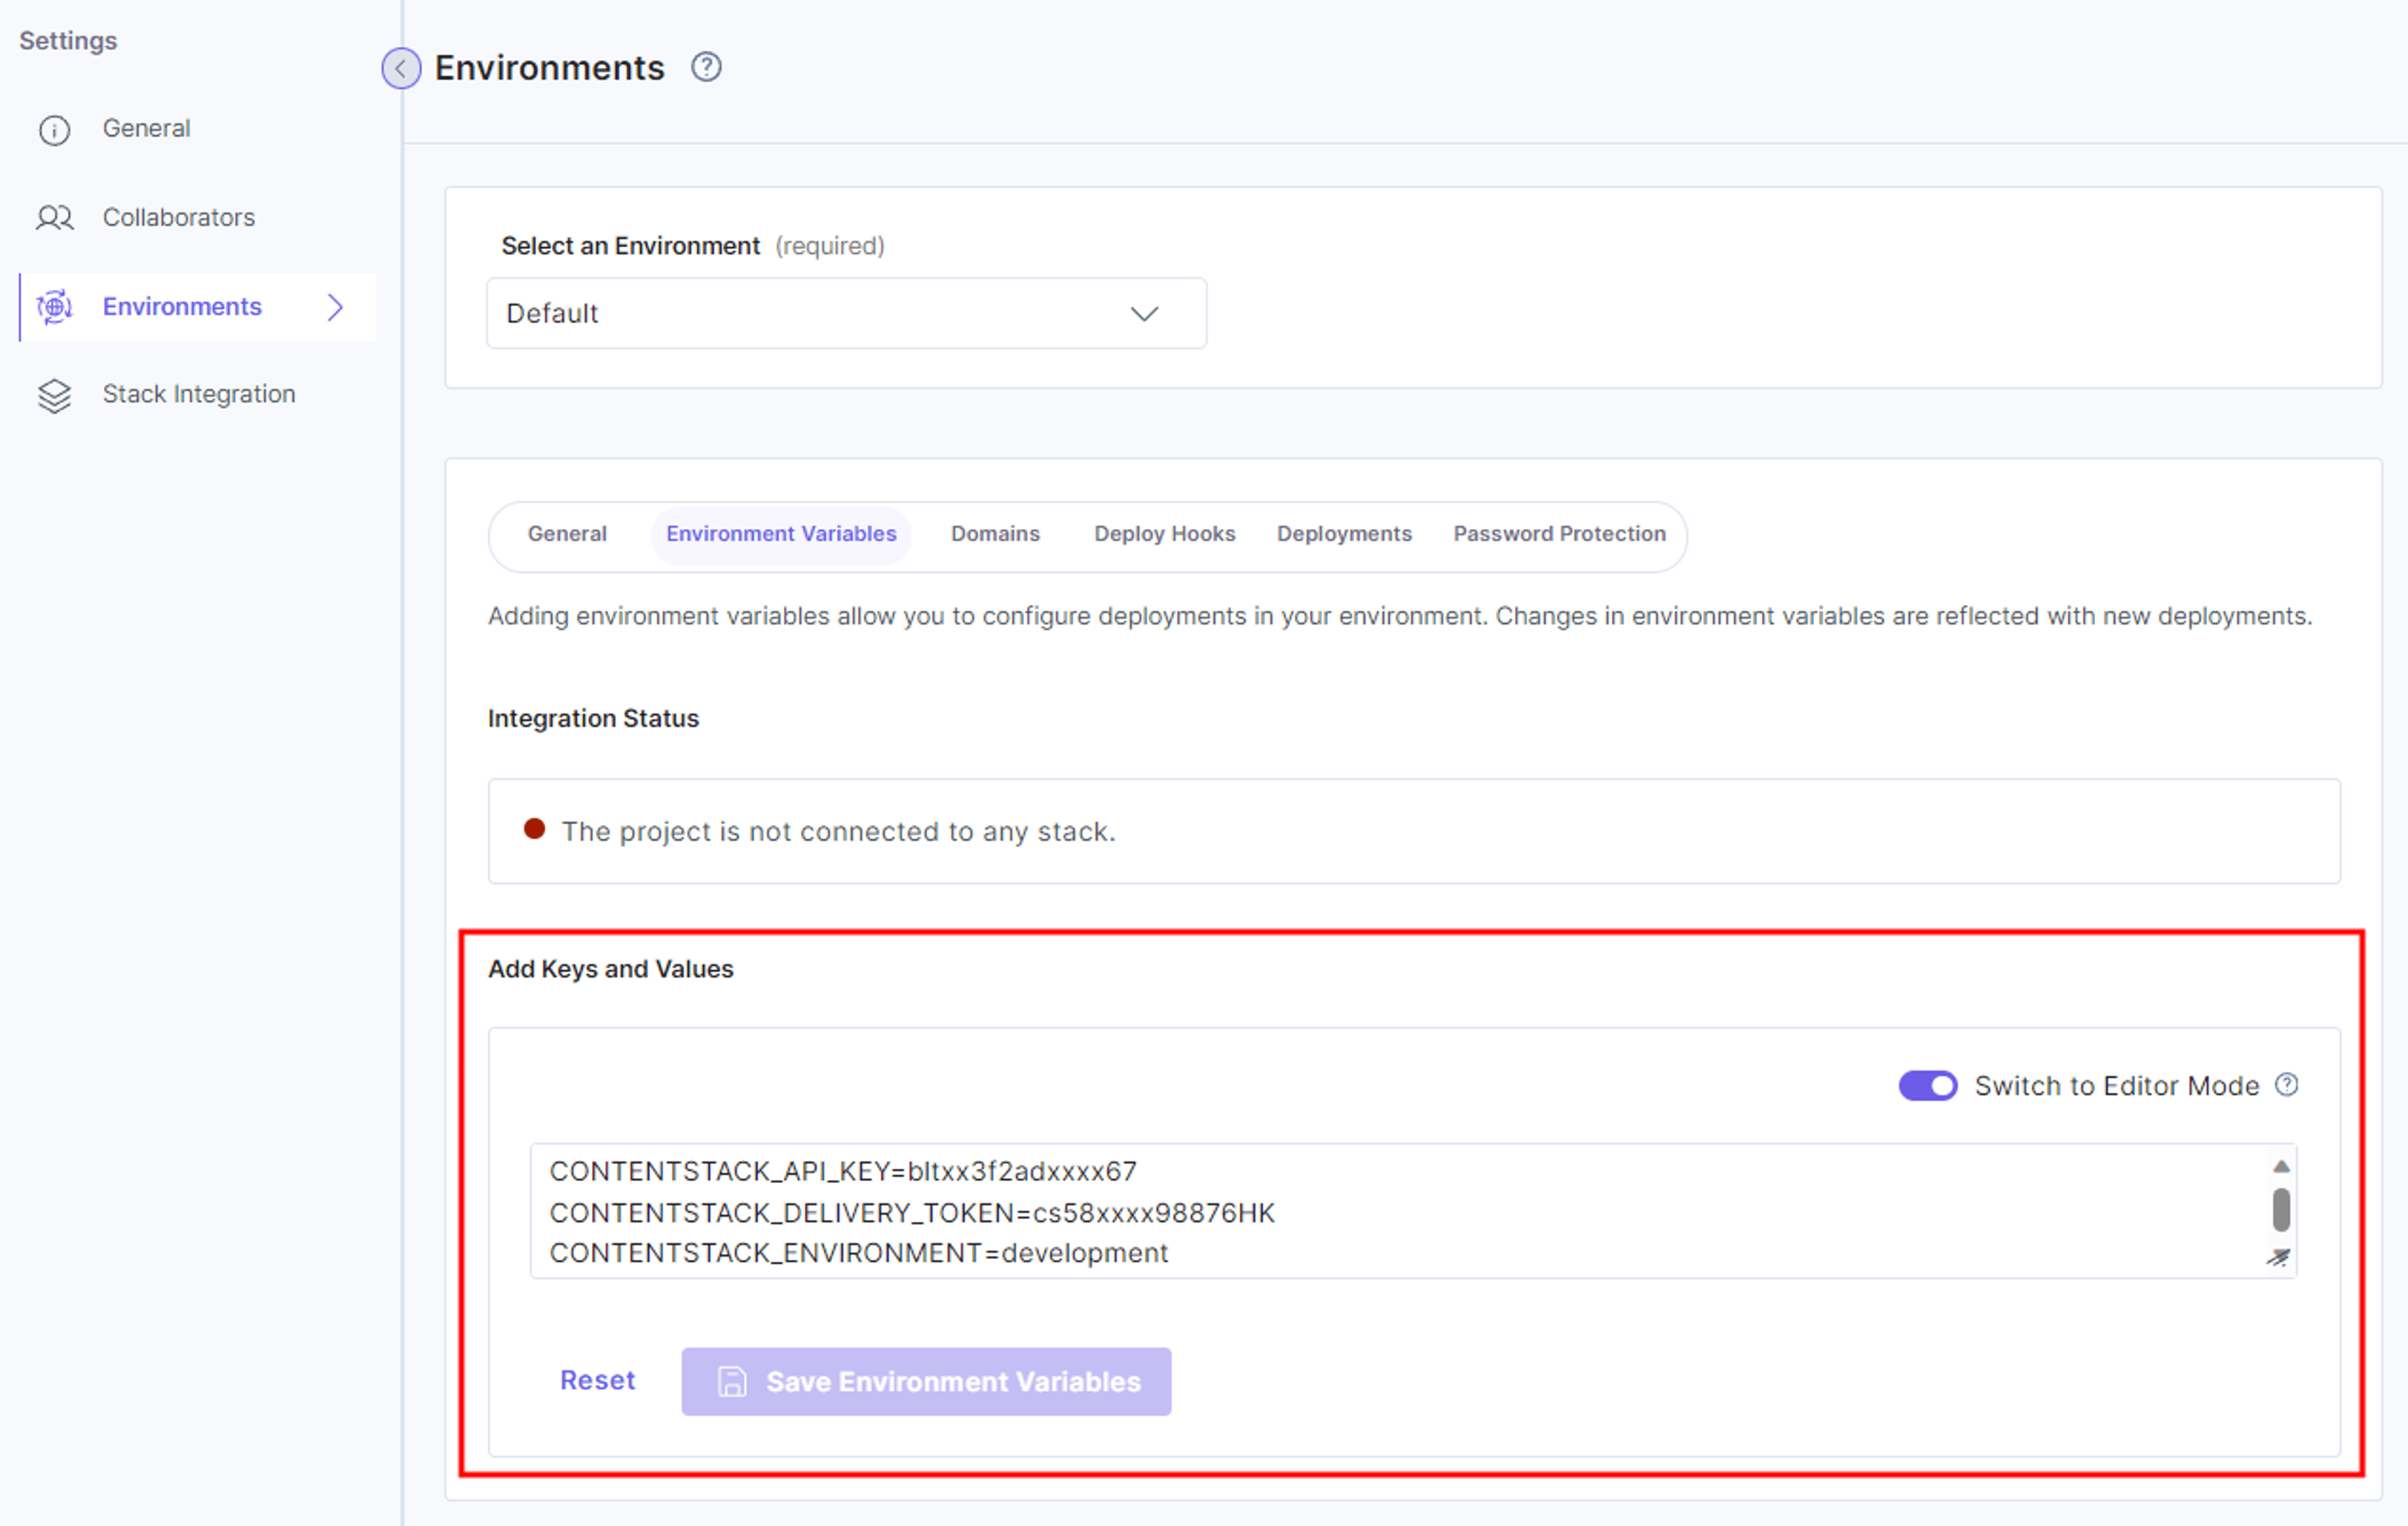Click the editor vertical scrollbar thumb
Screen dimensions: 2408x1526
pos(2281,1209)
